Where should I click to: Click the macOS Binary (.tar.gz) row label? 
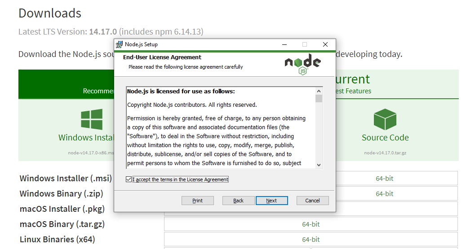62,224
